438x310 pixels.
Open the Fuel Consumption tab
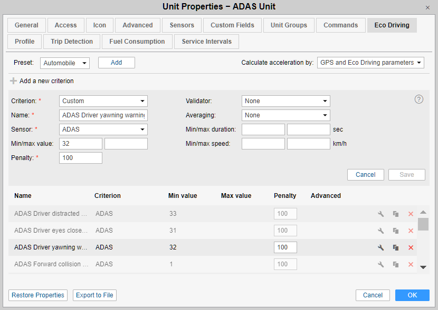coord(137,42)
